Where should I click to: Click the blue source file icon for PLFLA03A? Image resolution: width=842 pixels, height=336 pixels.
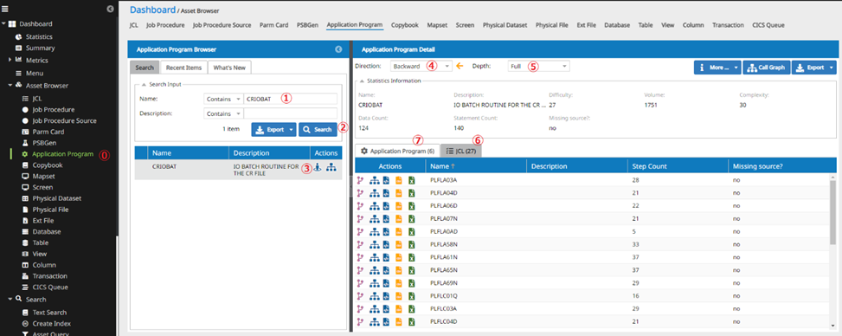[x=386, y=181]
